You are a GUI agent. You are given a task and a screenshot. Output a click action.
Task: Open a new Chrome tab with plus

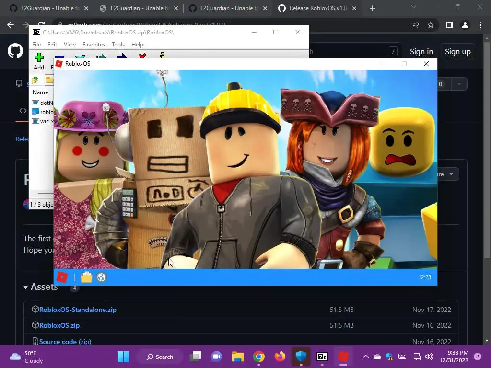[372, 8]
